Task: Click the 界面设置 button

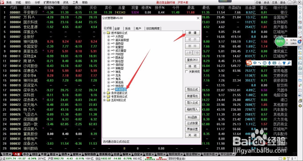Action: [x=192, y=129]
